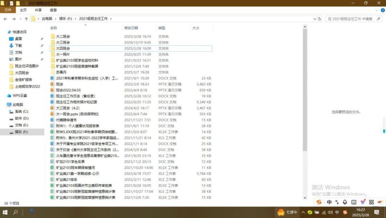
Task: Click the folder search input field
Action: (350, 19)
